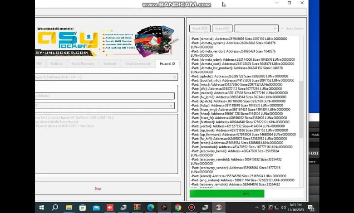Toggle the Auto Detect checkbox
Image resolution: width=354 pixels, height=213 pixels.
(283, 29)
